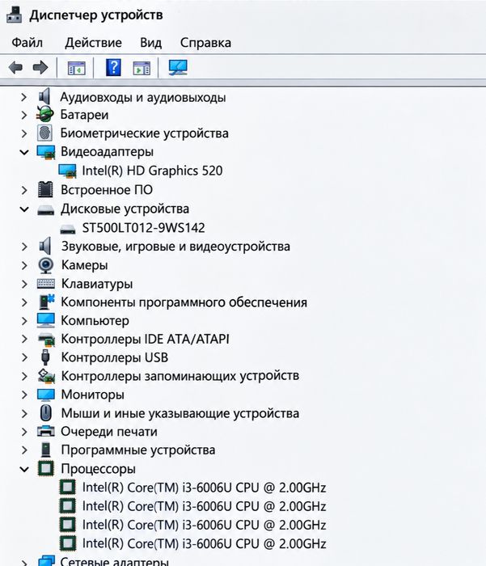Click the show/hide console tree toolbar icon
This screenshot has width=486, height=566.
click(77, 68)
